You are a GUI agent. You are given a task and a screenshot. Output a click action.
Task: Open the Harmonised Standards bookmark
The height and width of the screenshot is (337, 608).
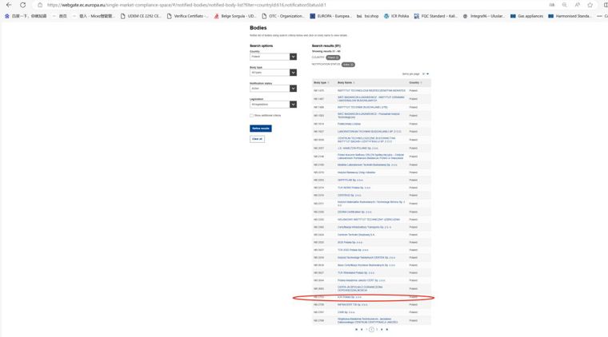click(x=570, y=16)
